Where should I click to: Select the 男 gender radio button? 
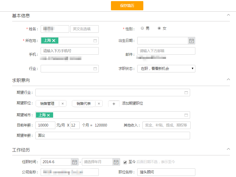142,28
